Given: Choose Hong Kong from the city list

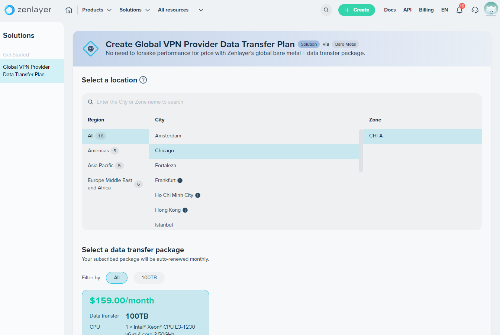Looking at the screenshot, I should point(254,210).
